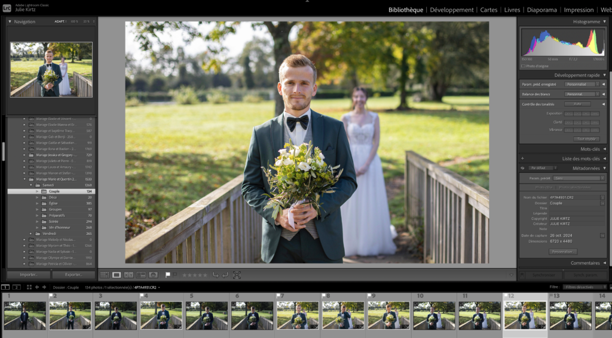Viewport: 612px width, 338px height.
Task: Click the face region drawing tool icon
Action: (237, 275)
